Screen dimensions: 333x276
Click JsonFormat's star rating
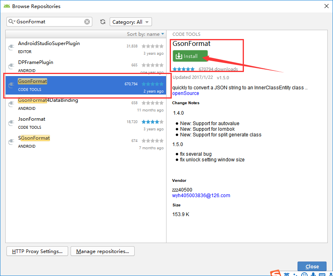pyautogui.click(x=152, y=122)
